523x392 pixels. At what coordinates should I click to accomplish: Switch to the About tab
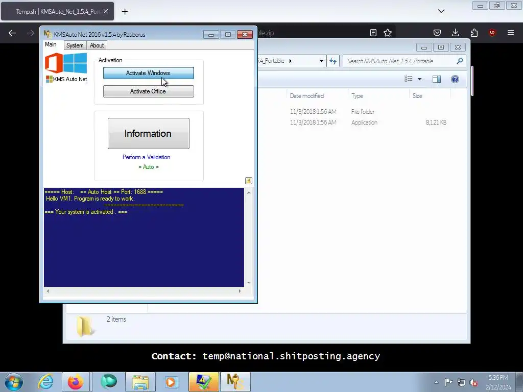[97, 45]
